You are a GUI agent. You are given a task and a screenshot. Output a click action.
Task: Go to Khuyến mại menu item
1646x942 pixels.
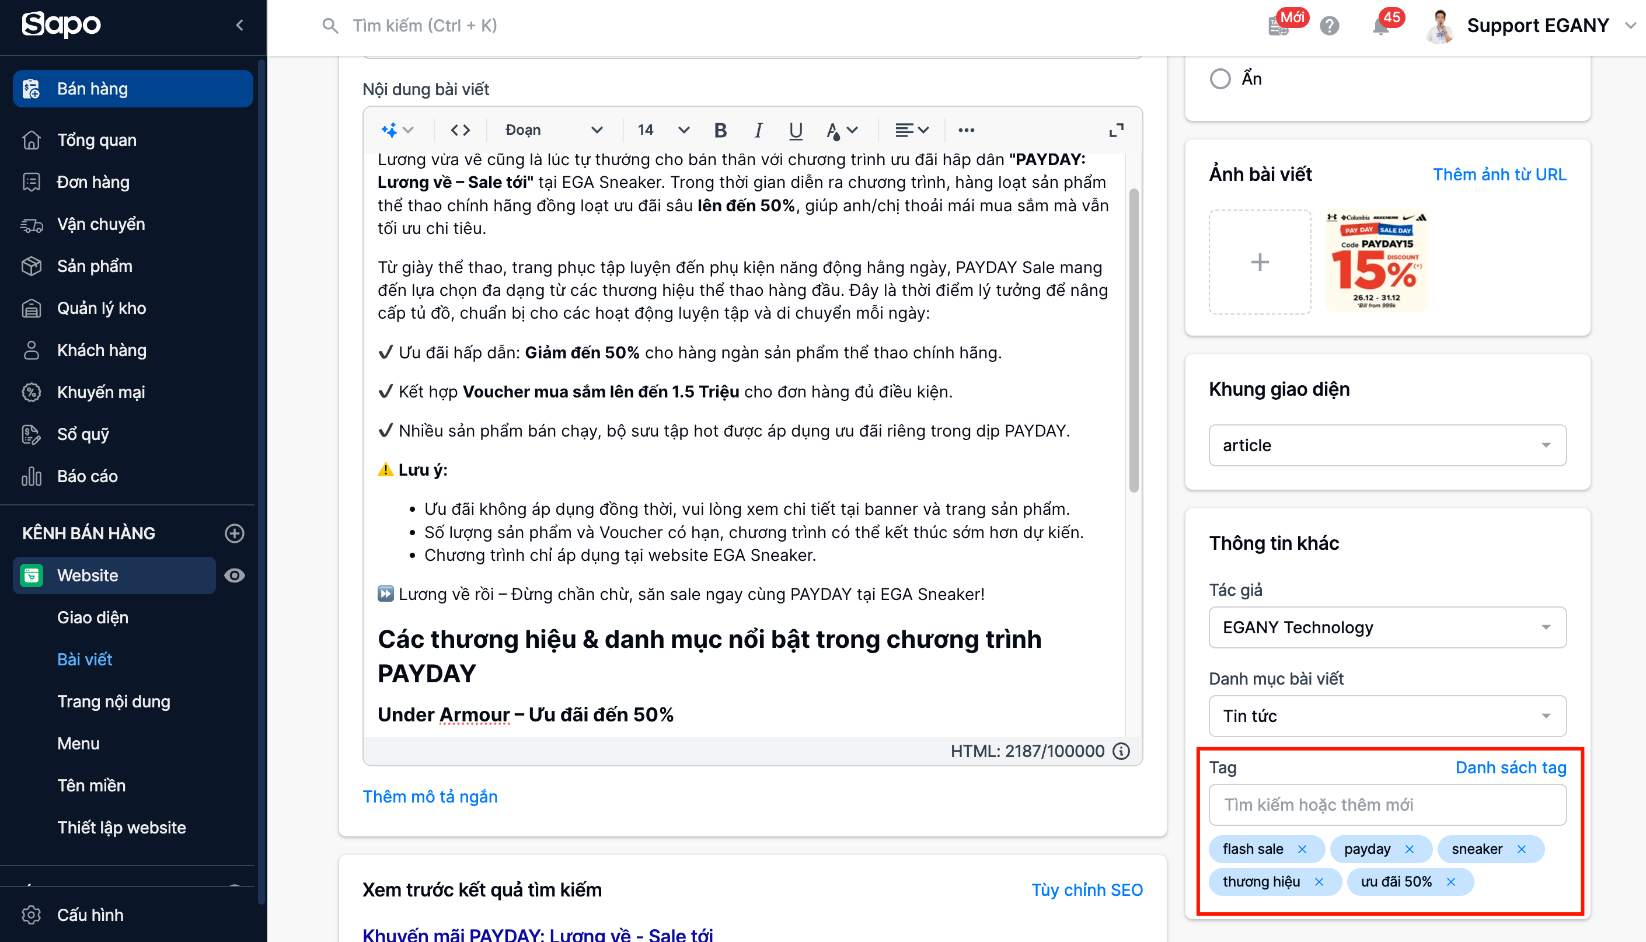coord(100,392)
